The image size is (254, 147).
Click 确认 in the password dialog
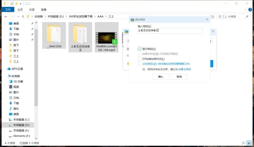[x=161, y=77]
